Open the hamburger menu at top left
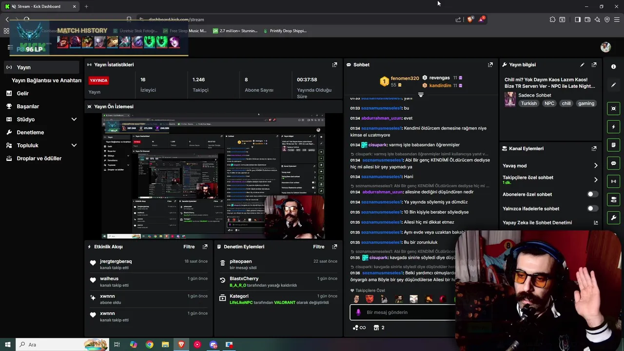 [10, 47]
